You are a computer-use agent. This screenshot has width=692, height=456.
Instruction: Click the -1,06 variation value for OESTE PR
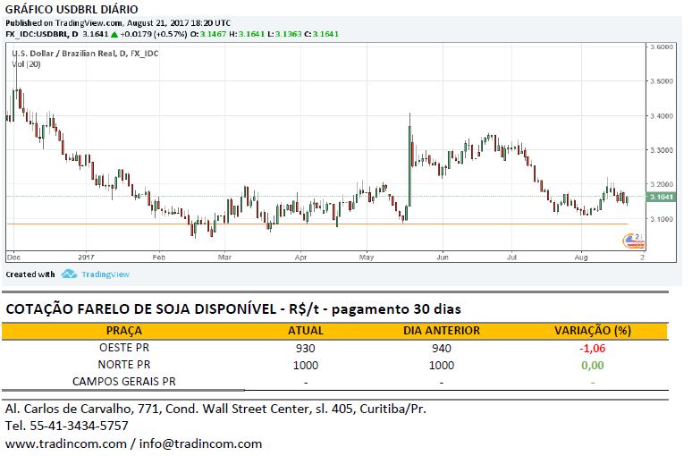[x=592, y=348]
